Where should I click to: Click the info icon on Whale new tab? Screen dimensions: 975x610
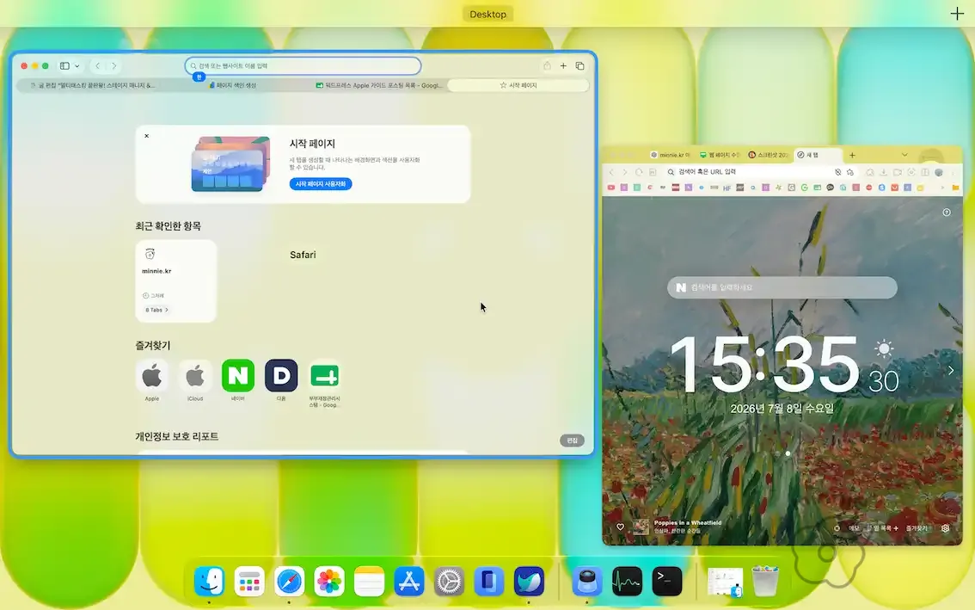pos(947,213)
